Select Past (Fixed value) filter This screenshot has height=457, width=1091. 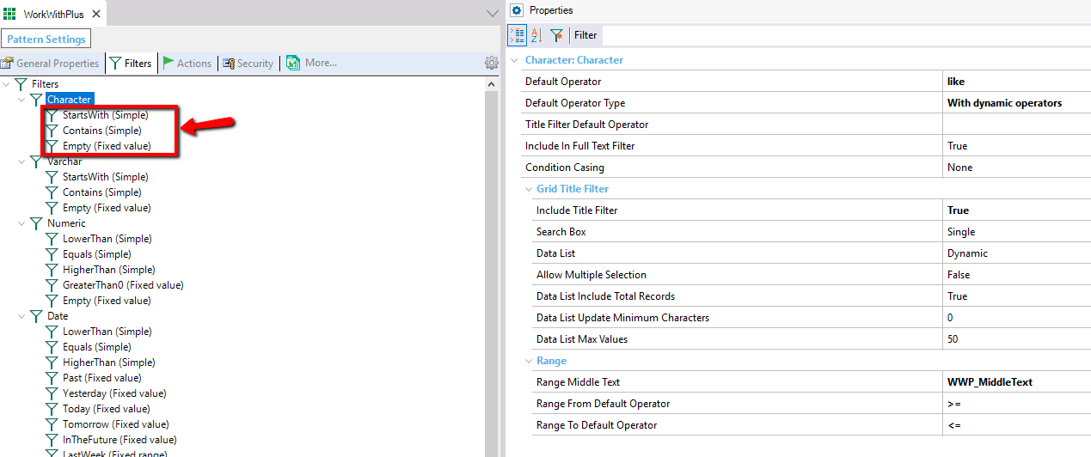click(102, 378)
